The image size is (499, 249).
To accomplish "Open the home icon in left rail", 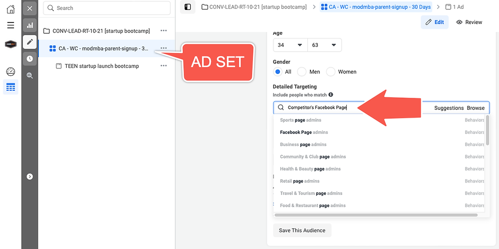I will click(x=10, y=9).
